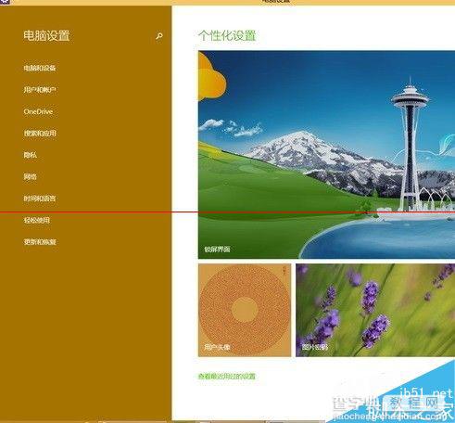Viewport: 455px width, 423px height.
Task: Click the PC settings gear icon in title bar
Action: (5, 2)
